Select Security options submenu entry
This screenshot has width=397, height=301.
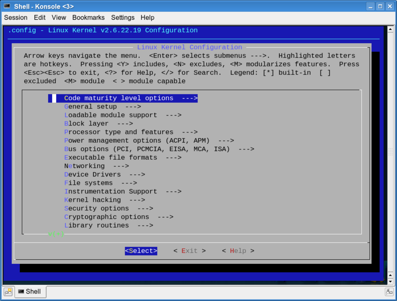(x=109, y=208)
